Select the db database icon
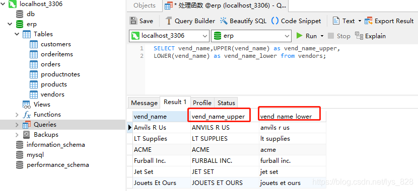 [20, 14]
